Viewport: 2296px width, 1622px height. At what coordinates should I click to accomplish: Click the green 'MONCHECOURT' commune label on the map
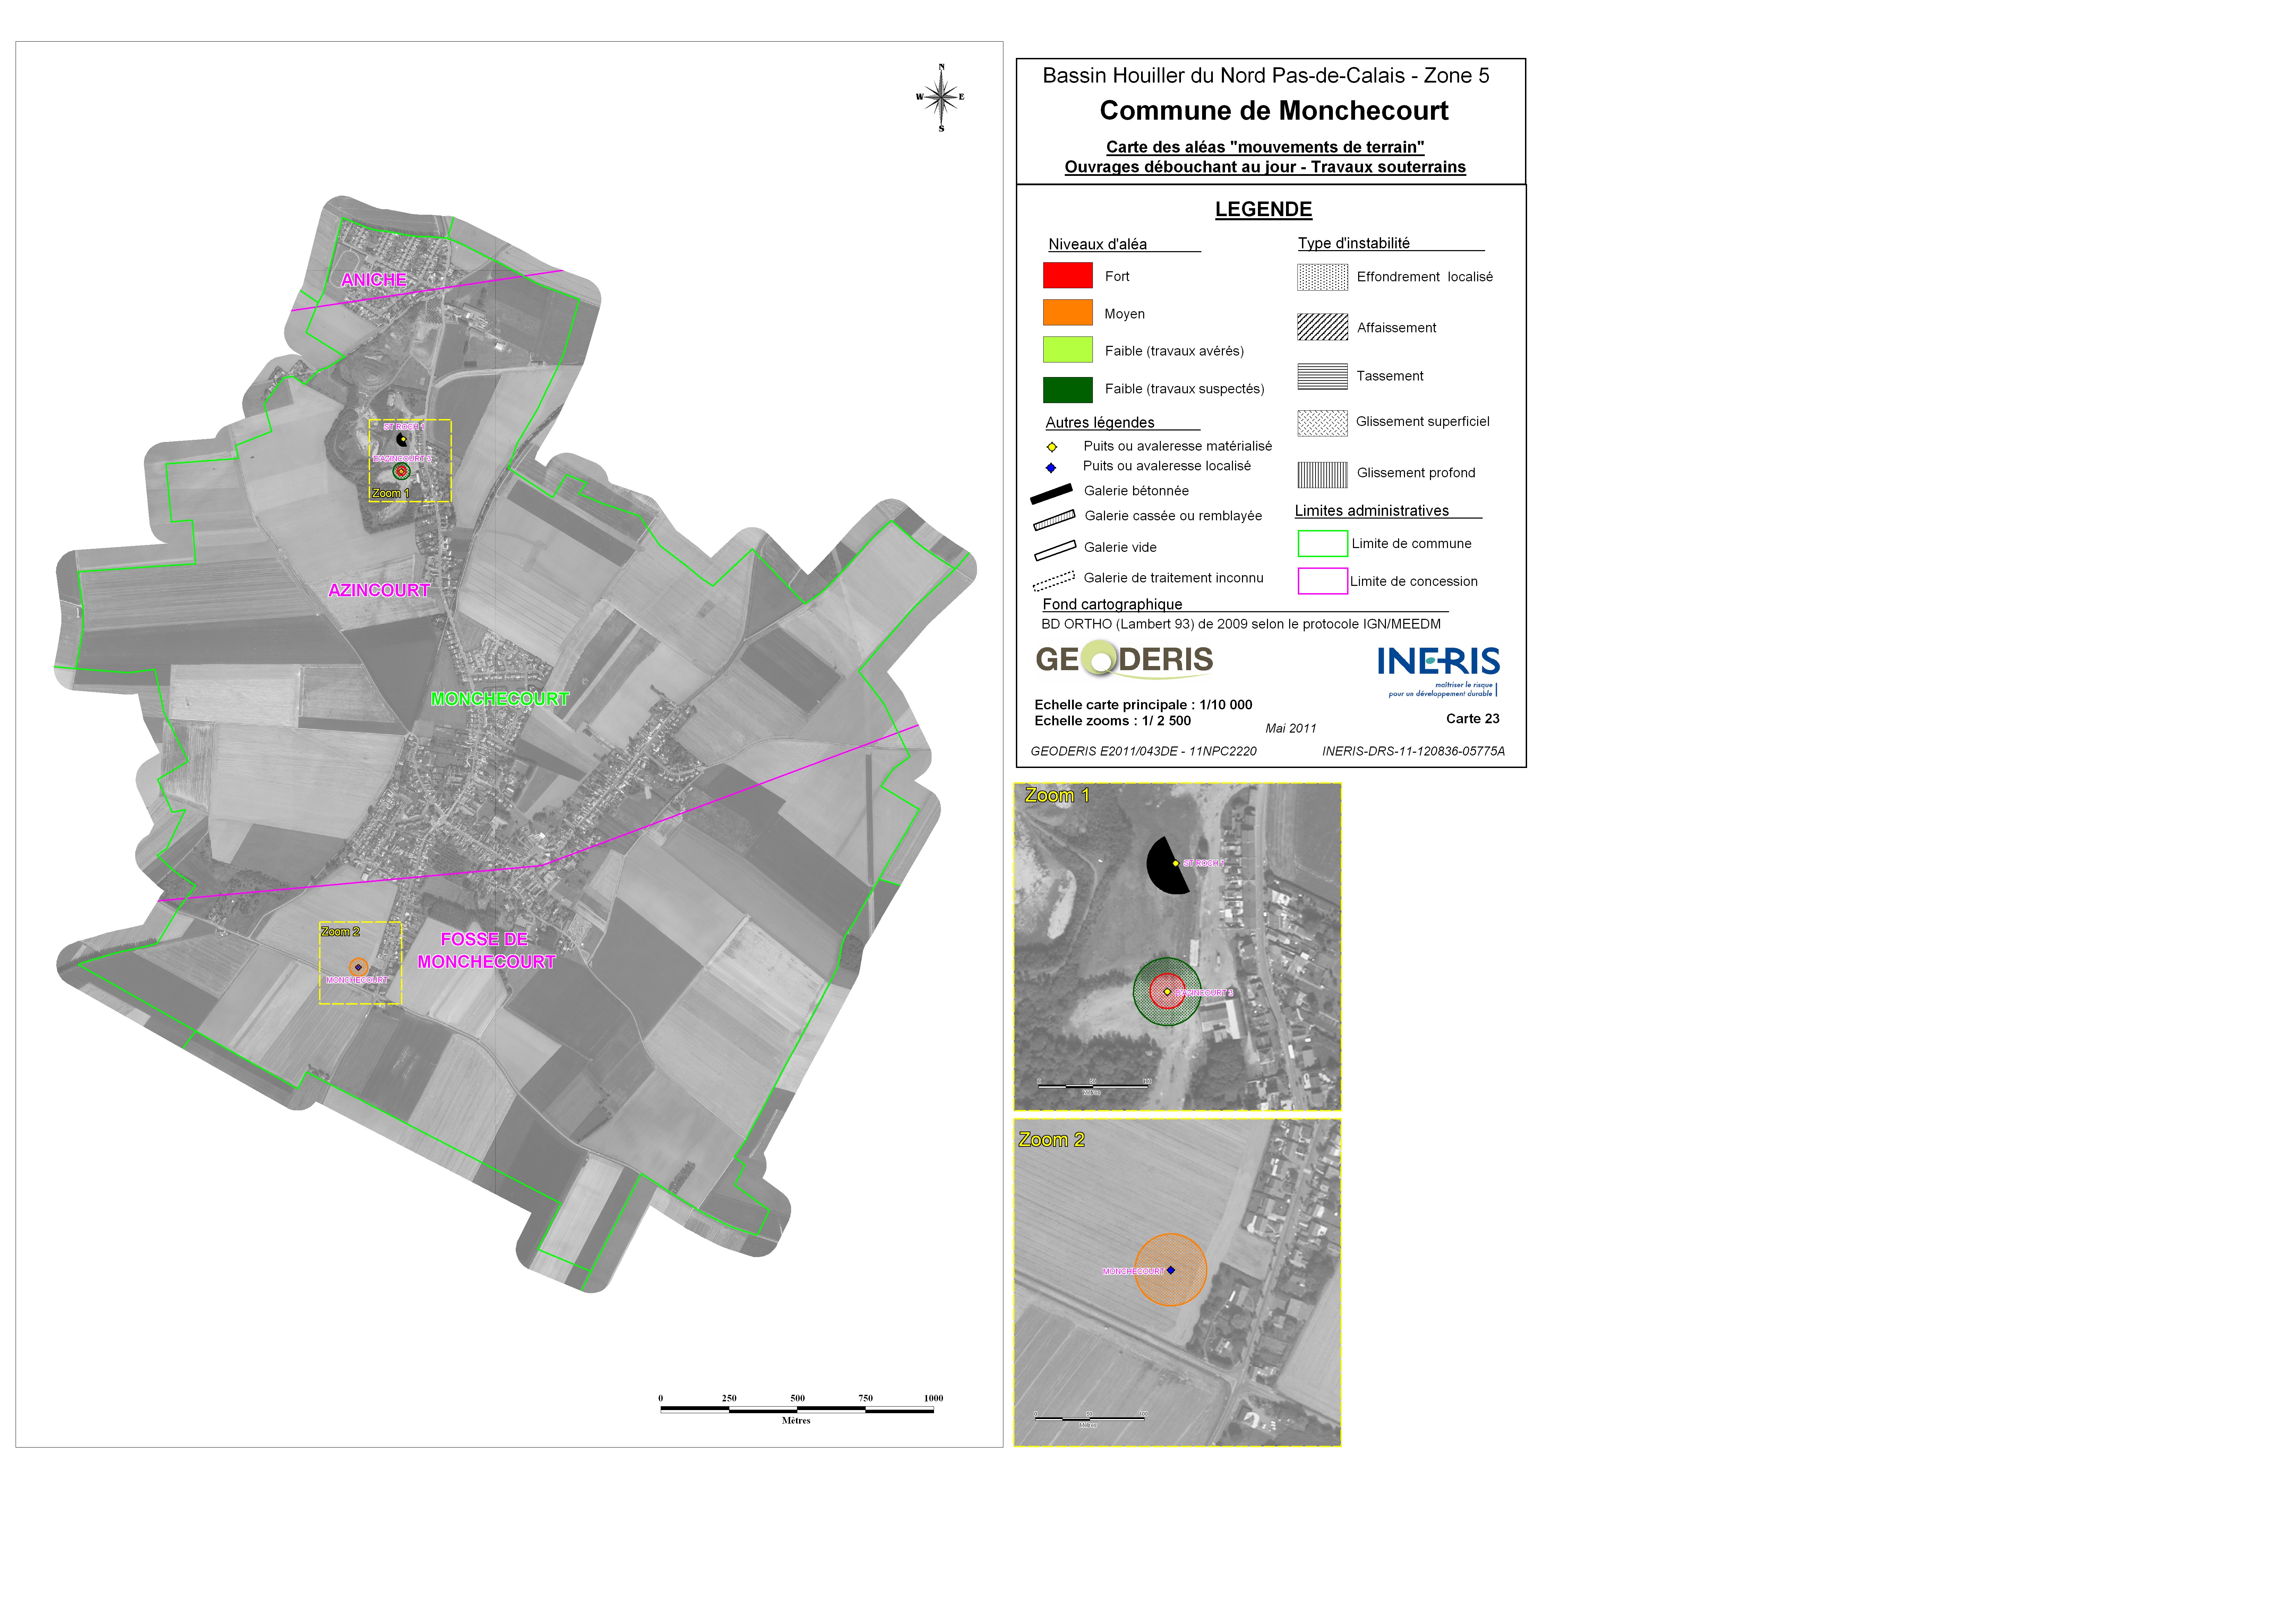tap(500, 699)
